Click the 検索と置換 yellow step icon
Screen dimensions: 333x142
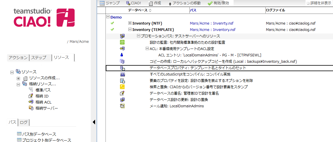(122, 87)
